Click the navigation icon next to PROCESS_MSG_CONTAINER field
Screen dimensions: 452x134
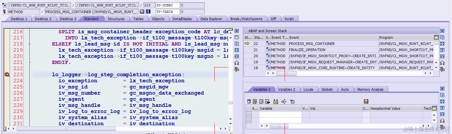point(142,12)
